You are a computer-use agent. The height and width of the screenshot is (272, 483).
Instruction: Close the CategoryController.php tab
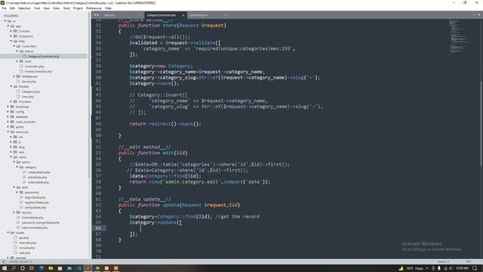183,15
